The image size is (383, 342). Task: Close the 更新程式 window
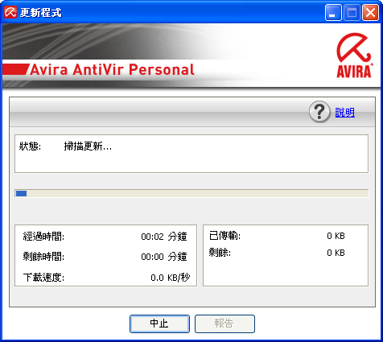click(370, 12)
